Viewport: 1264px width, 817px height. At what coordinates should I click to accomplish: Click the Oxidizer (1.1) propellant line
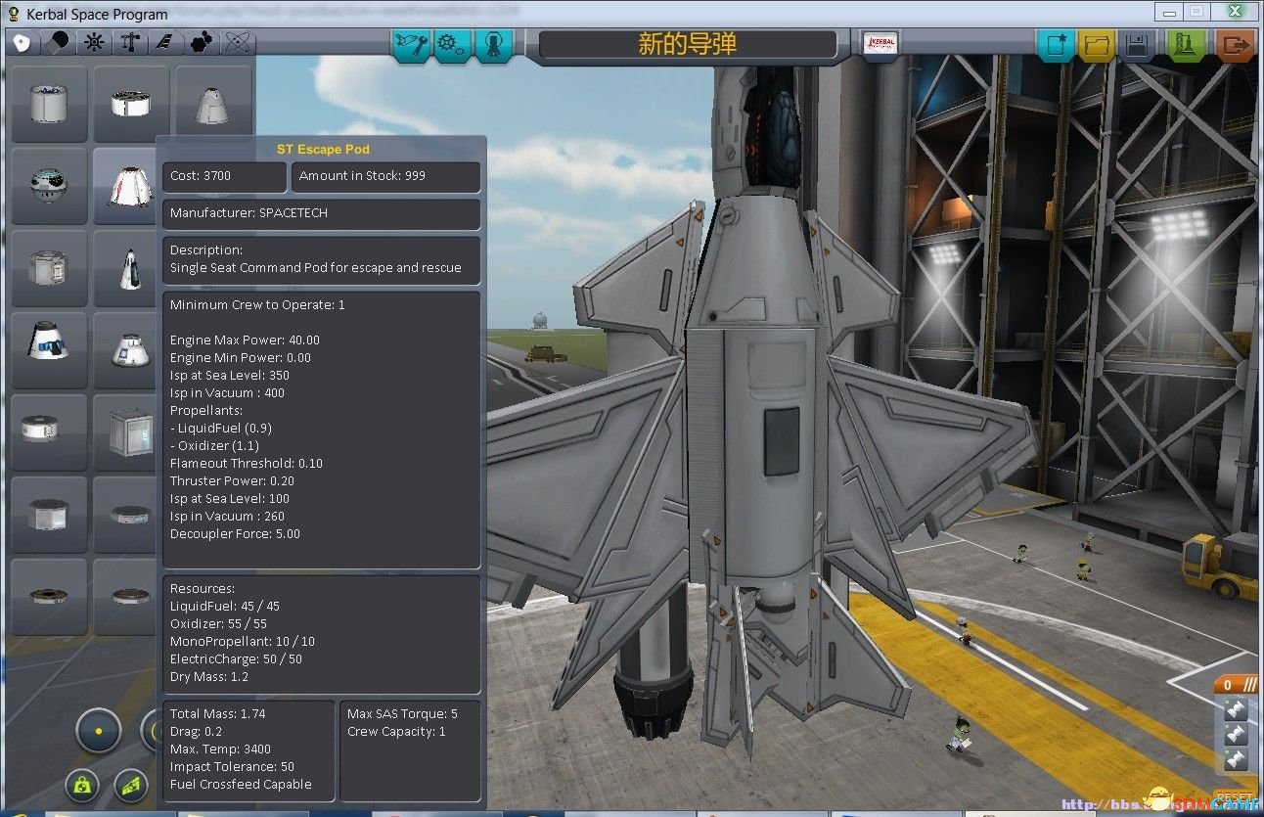click(214, 445)
